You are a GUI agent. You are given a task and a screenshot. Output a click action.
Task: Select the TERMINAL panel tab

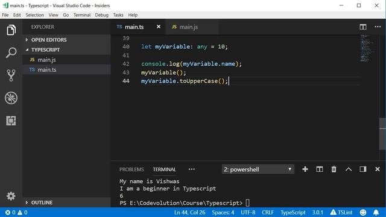[164, 169]
